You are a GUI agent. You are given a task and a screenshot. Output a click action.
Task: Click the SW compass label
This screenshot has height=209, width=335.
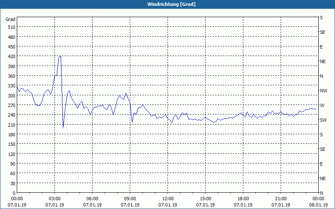pos(323,120)
